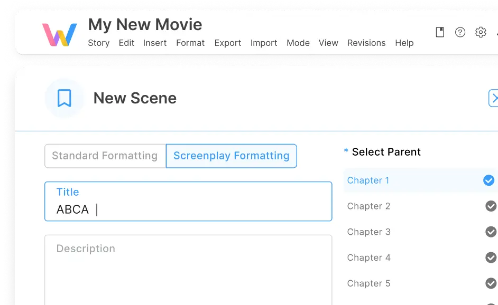The height and width of the screenshot is (305, 498).
Task: Click the Writify app logo
Action: (x=59, y=33)
